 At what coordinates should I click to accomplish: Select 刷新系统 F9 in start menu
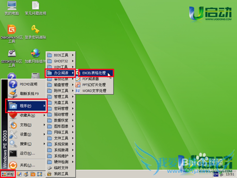27,94
